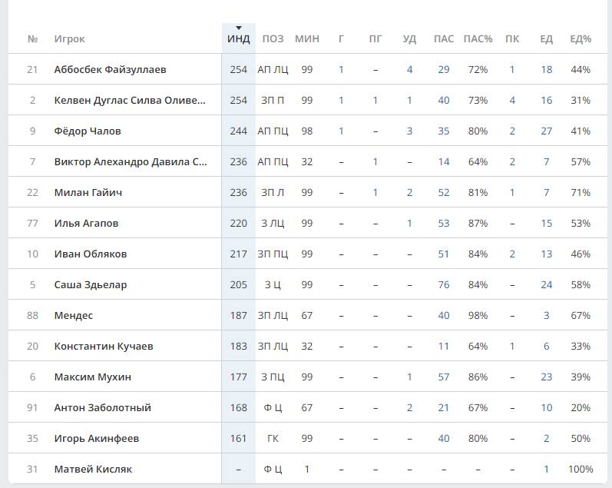Image resolution: width=612 pixels, height=488 pixels.
Task: Sort players by ПАС% column
Action: click(478, 39)
